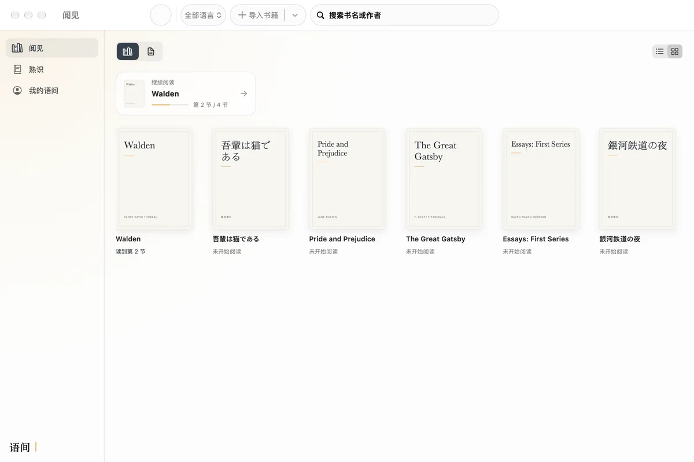Open the 阅见 library section in sidebar
This screenshot has width=694, height=462.
pyautogui.click(x=52, y=48)
